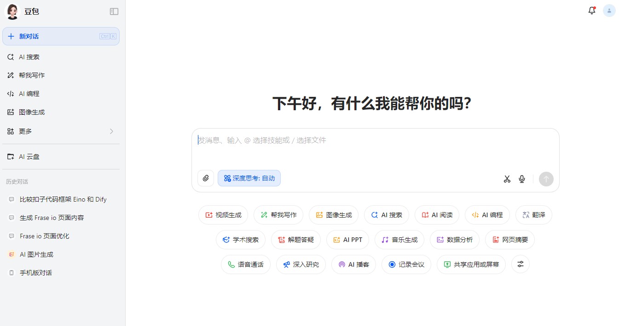The image size is (619, 326).
Task: Expand the 更多 menu in the sidebar
Action: [x=26, y=131]
